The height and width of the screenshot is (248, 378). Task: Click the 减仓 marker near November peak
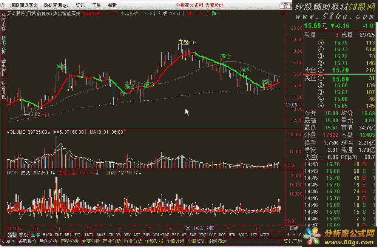[62, 67]
